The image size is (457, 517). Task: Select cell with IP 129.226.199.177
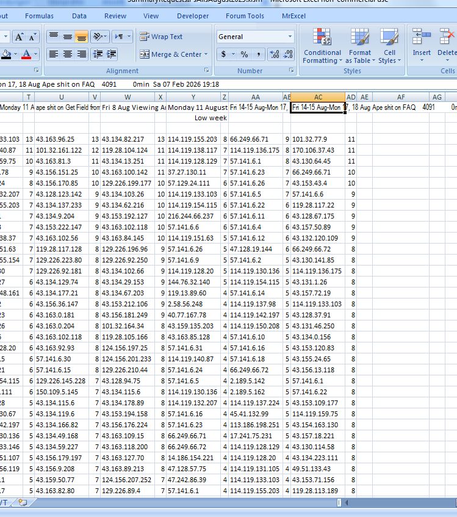click(x=128, y=183)
